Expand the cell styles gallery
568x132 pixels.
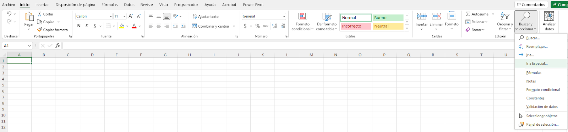tap(407, 28)
